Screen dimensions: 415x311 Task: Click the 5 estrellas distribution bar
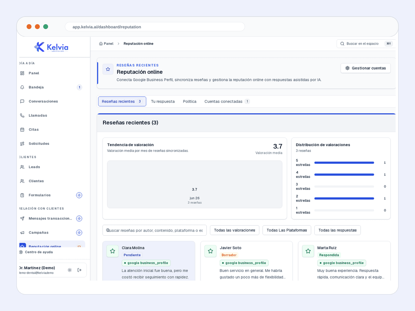(x=344, y=162)
